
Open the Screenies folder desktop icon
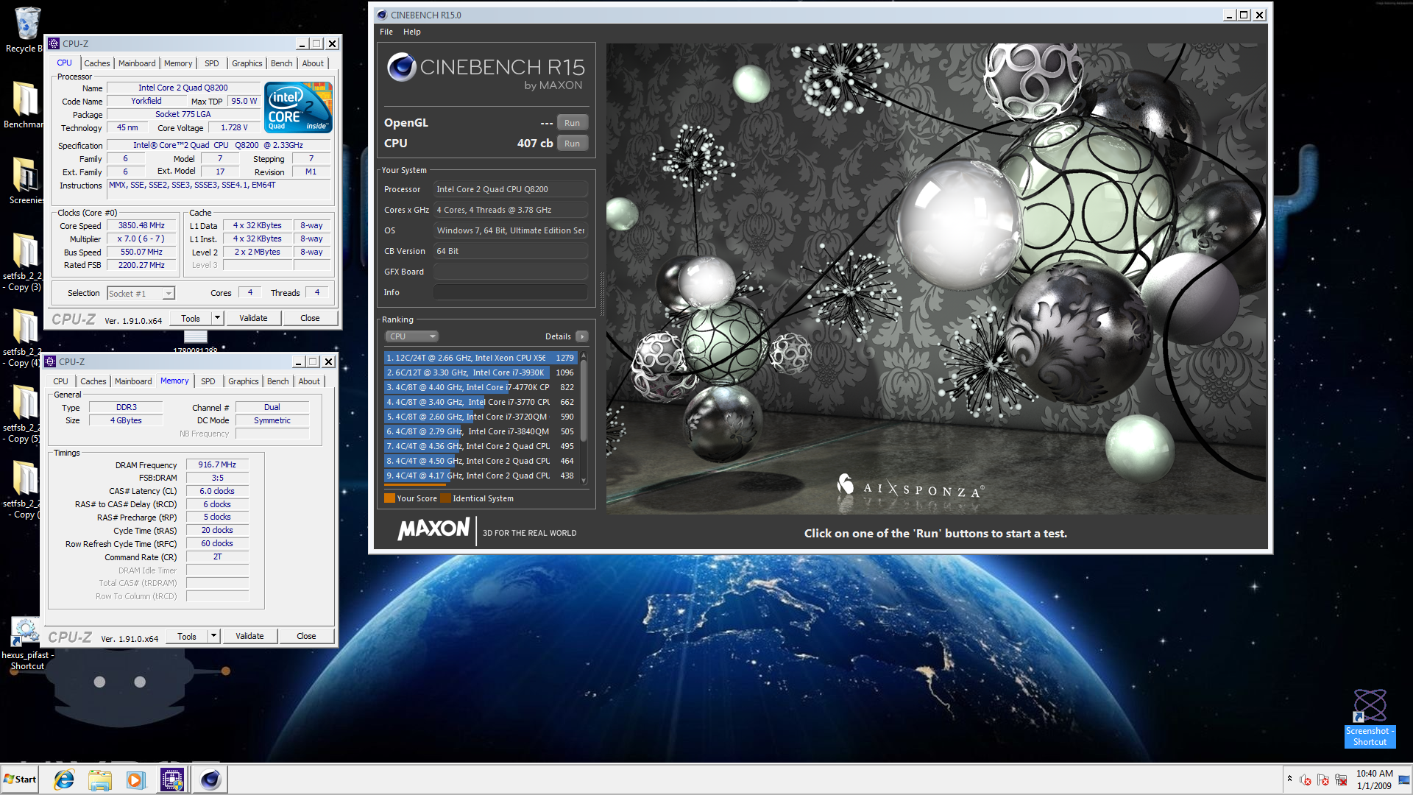(x=26, y=180)
